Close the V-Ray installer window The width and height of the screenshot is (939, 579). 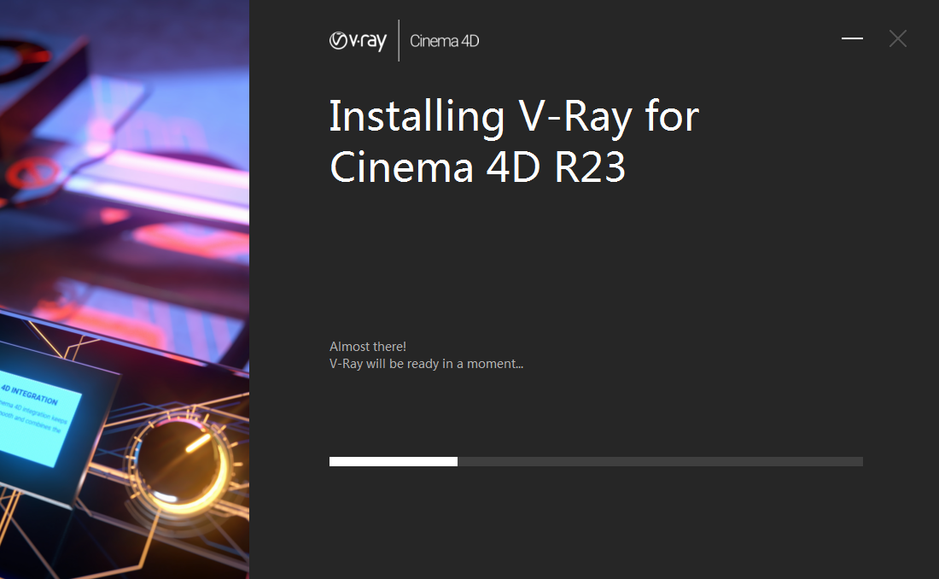(x=897, y=38)
